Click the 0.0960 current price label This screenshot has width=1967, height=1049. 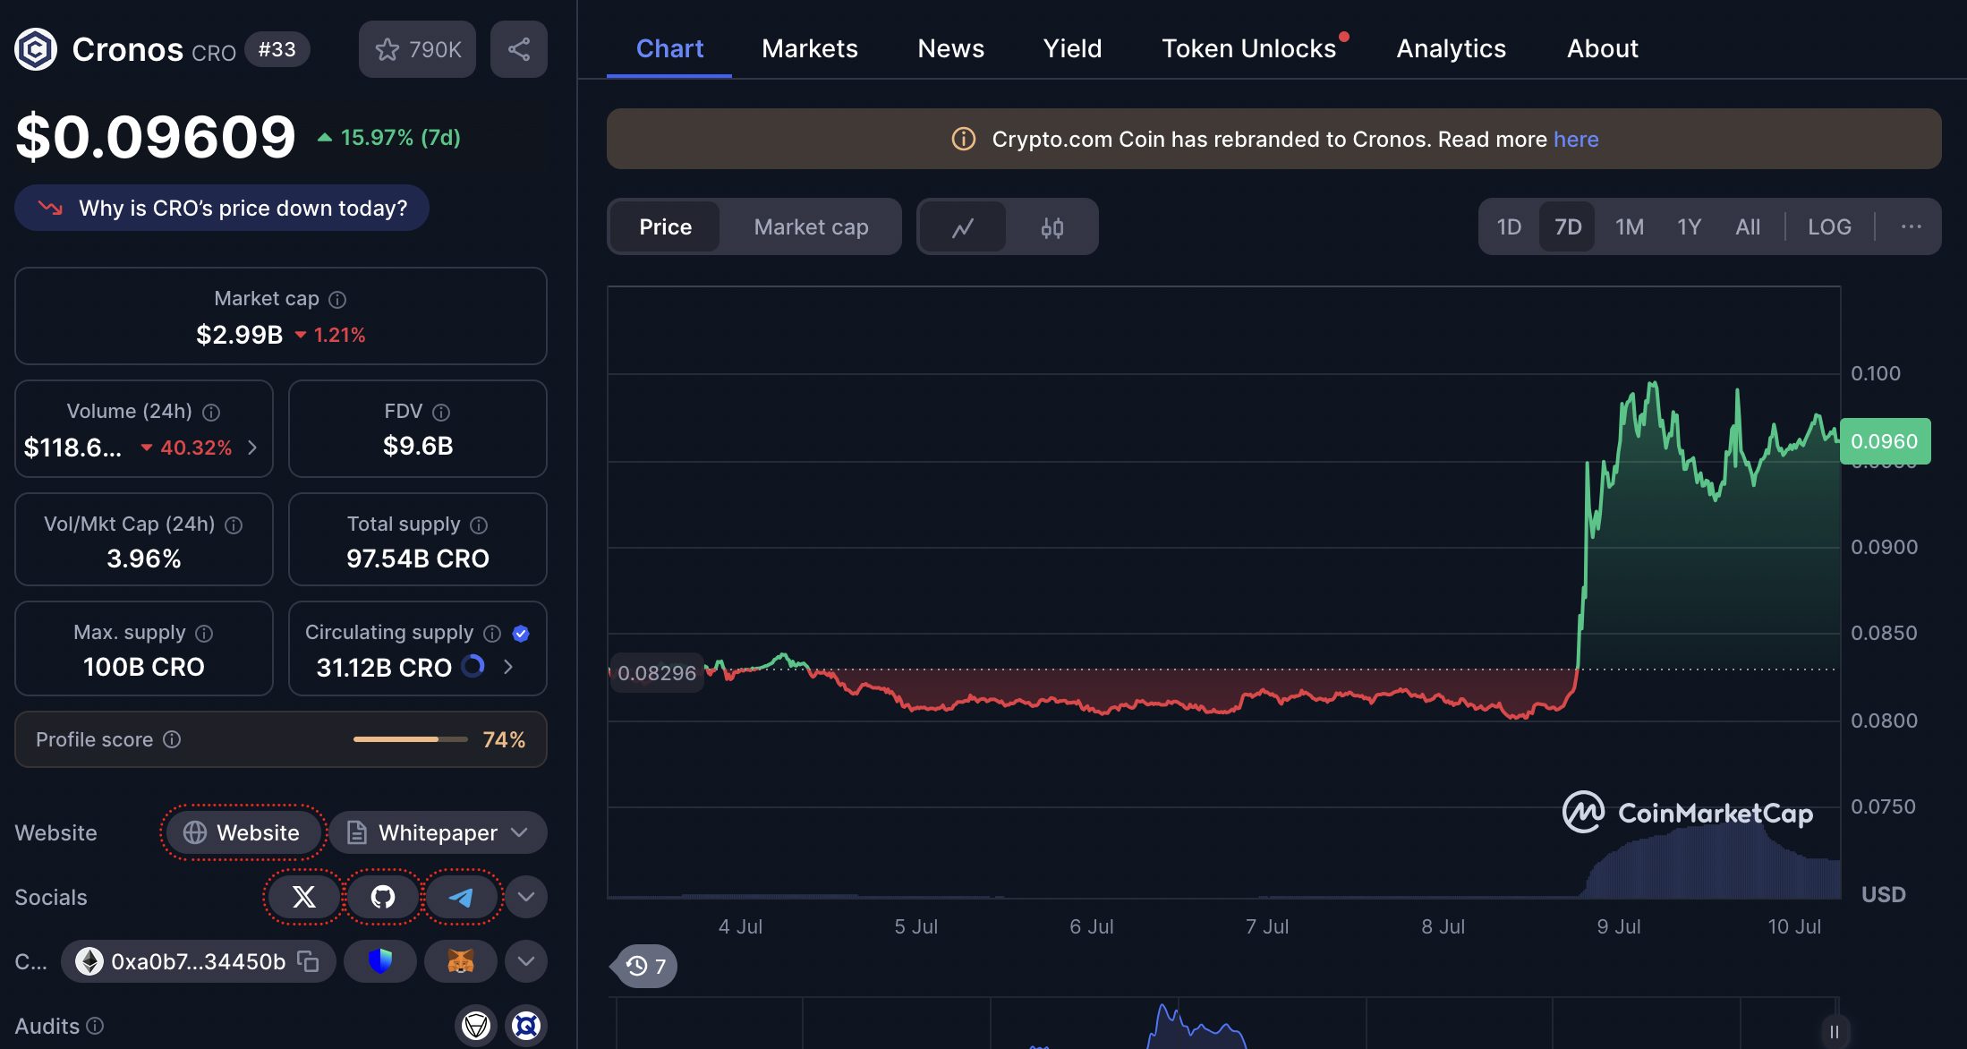1885,441
